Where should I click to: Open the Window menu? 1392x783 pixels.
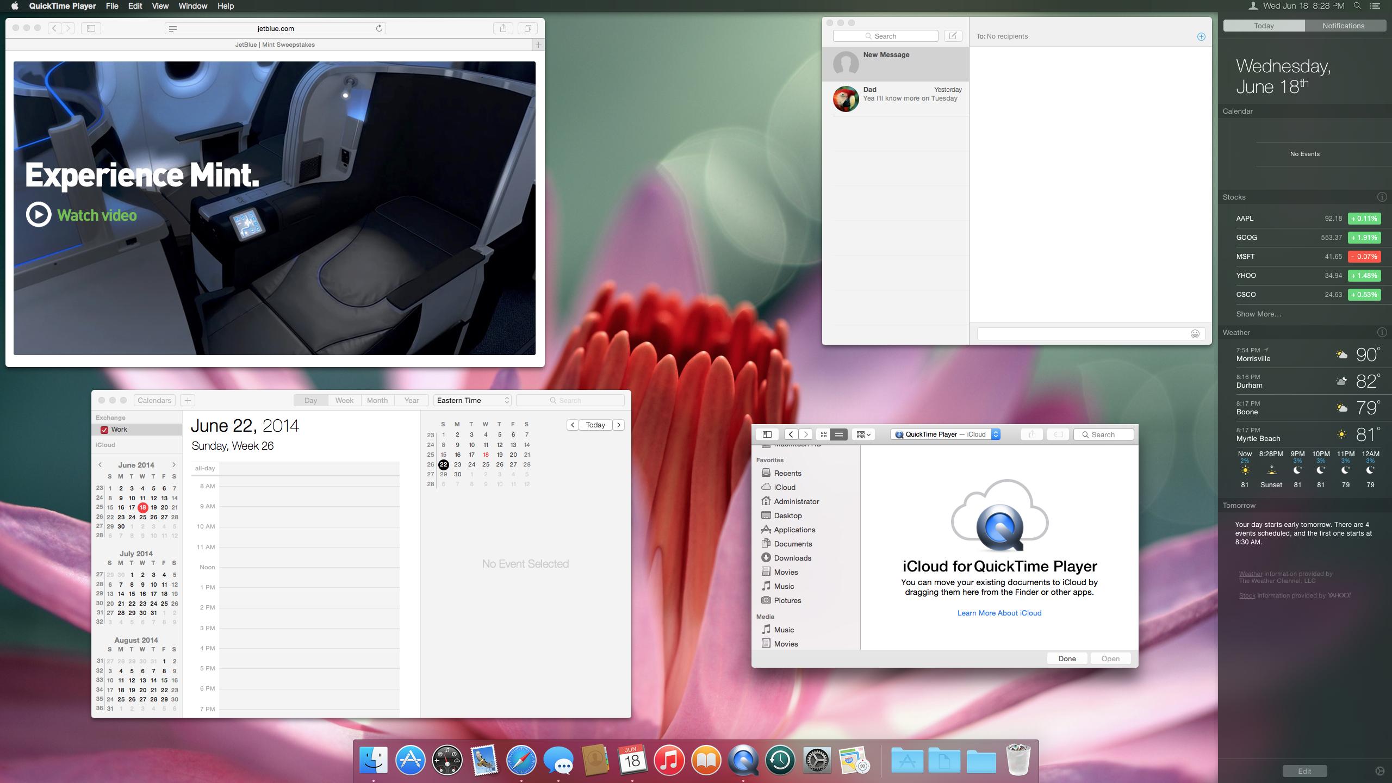pyautogui.click(x=192, y=6)
